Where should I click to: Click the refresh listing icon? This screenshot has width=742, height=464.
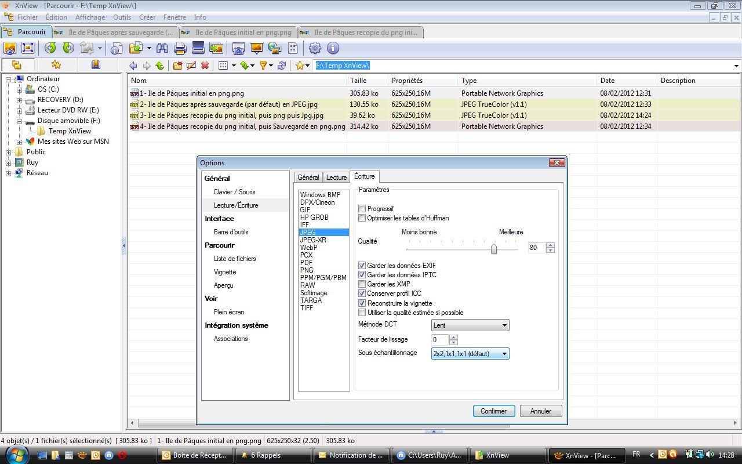[282, 66]
